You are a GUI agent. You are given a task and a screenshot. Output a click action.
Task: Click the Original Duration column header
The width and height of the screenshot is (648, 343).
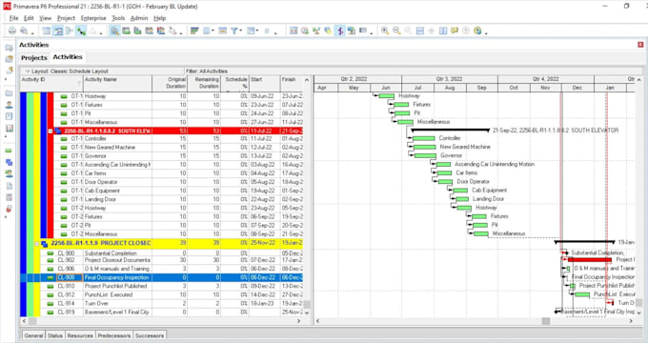tap(170, 83)
